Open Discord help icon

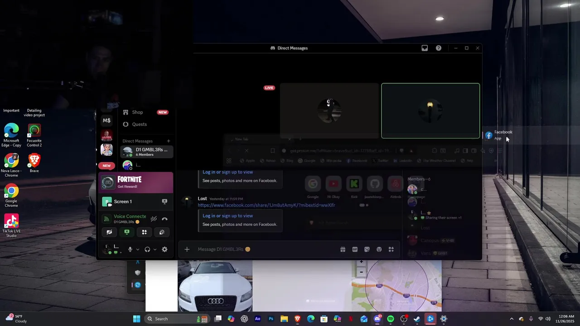(439, 48)
